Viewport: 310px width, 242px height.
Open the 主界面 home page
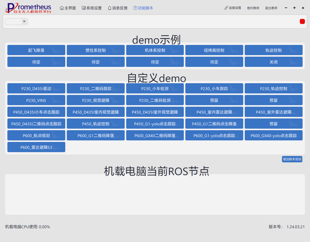(x=68, y=8)
